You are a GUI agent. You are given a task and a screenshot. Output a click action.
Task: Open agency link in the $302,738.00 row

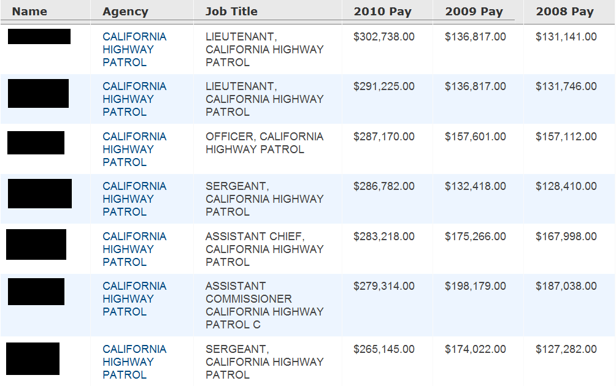134,50
